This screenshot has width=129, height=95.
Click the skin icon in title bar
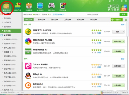pos(110,1)
